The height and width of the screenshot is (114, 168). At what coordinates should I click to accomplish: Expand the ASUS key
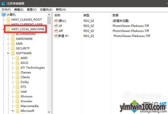point(13,63)
